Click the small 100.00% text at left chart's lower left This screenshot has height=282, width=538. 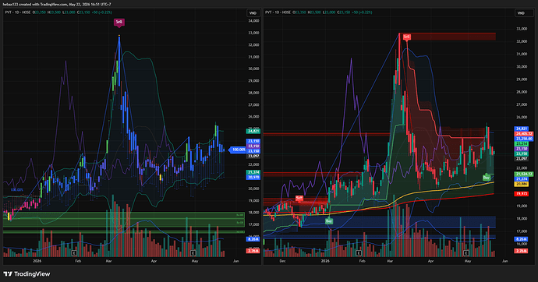click(16, 190)
